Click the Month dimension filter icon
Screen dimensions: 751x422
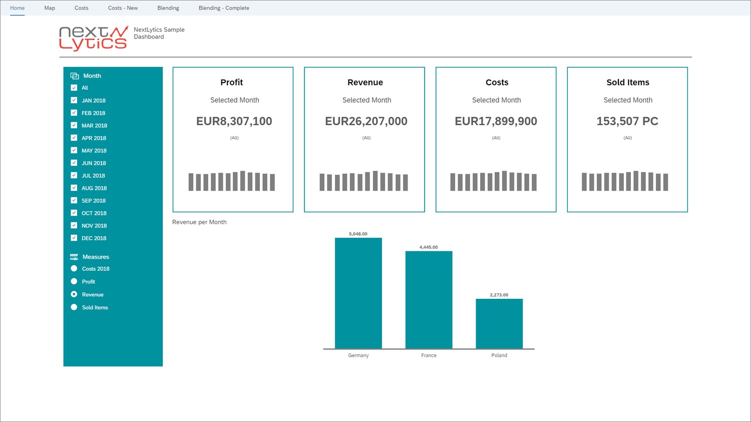[74, 75]
